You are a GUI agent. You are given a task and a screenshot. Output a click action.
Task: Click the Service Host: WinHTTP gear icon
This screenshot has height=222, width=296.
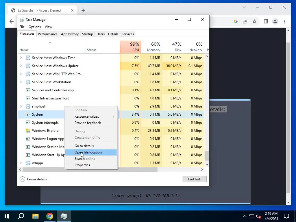click(28, 74)
